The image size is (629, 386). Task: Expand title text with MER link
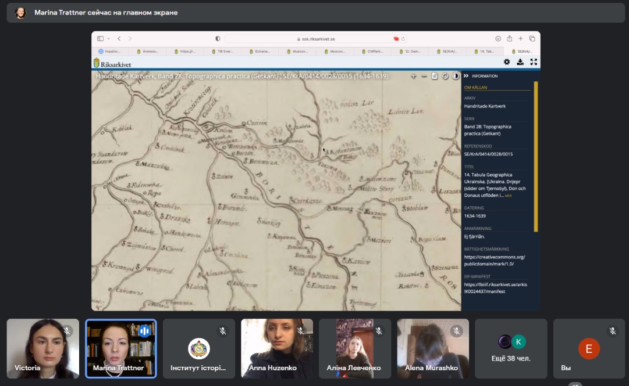(508, 196)
